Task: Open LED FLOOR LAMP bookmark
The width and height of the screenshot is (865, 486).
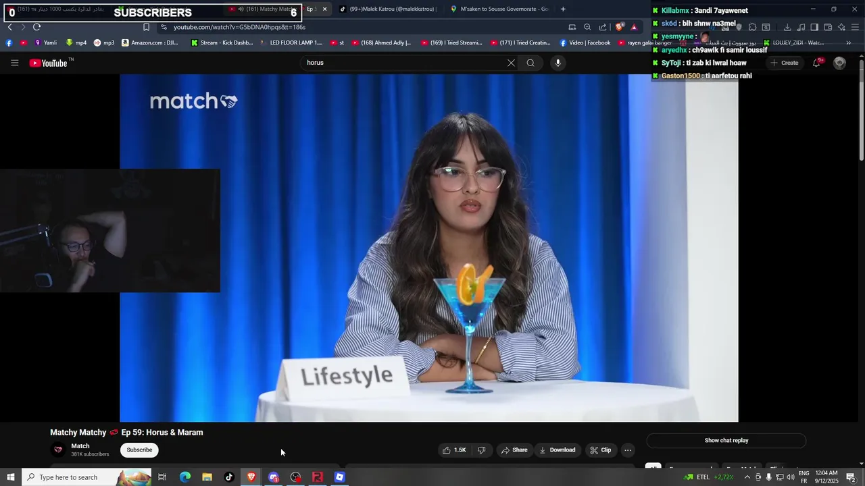Action: click(291, 43)
